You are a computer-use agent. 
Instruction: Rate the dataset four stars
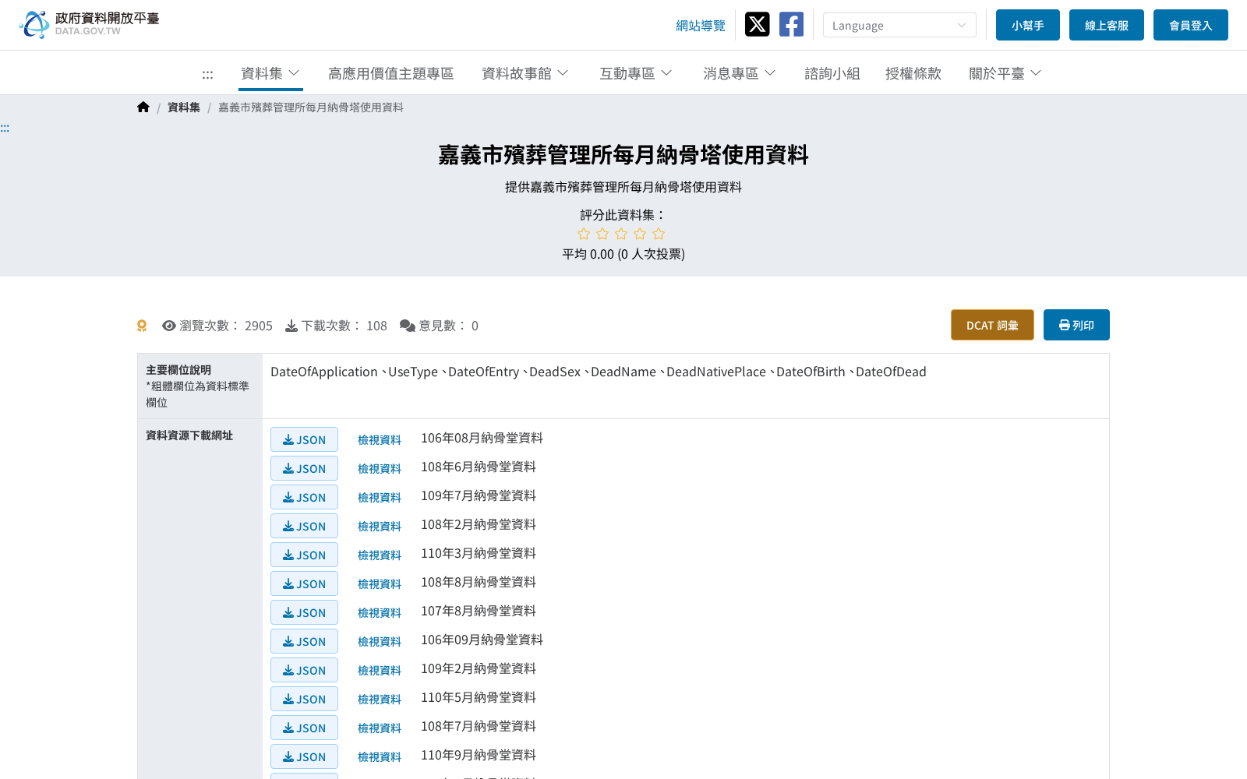pos(640,234)
